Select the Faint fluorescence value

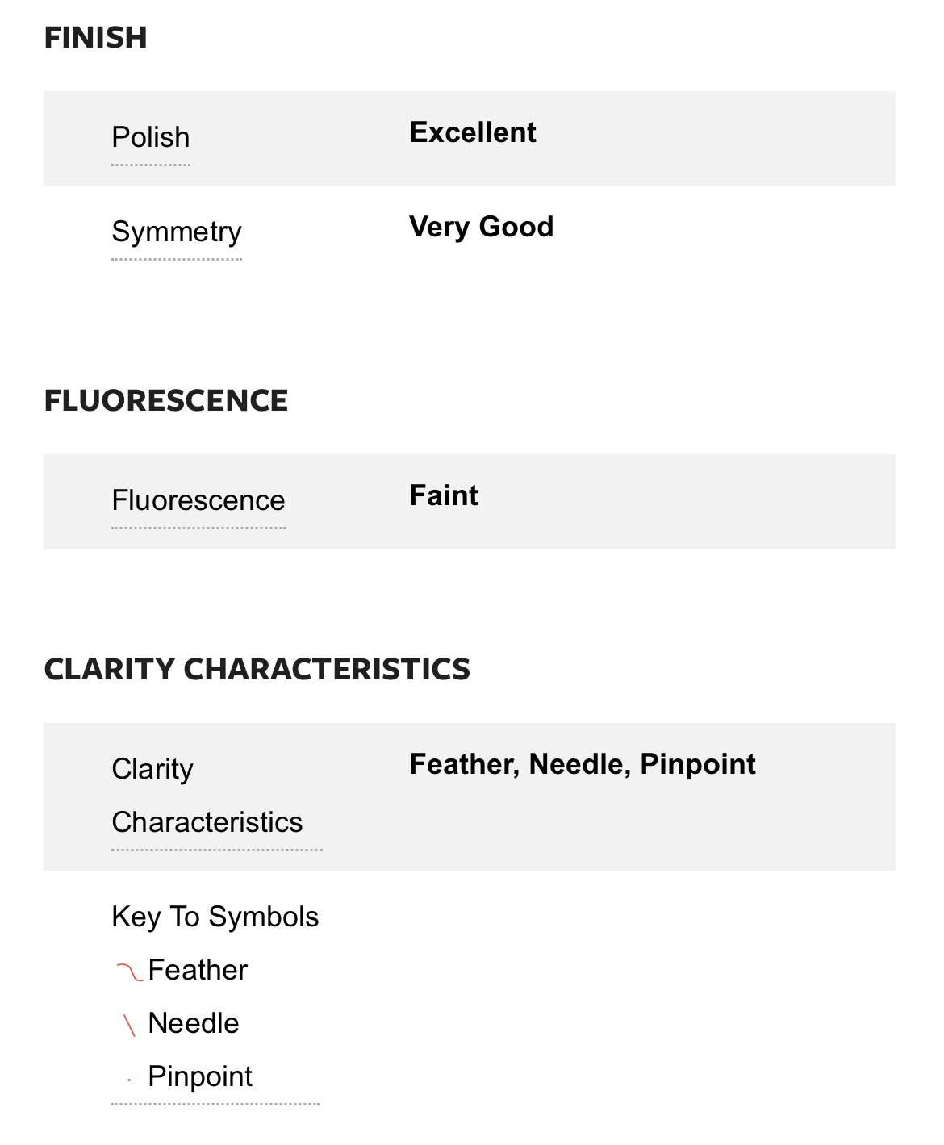[x=444, y=496]
